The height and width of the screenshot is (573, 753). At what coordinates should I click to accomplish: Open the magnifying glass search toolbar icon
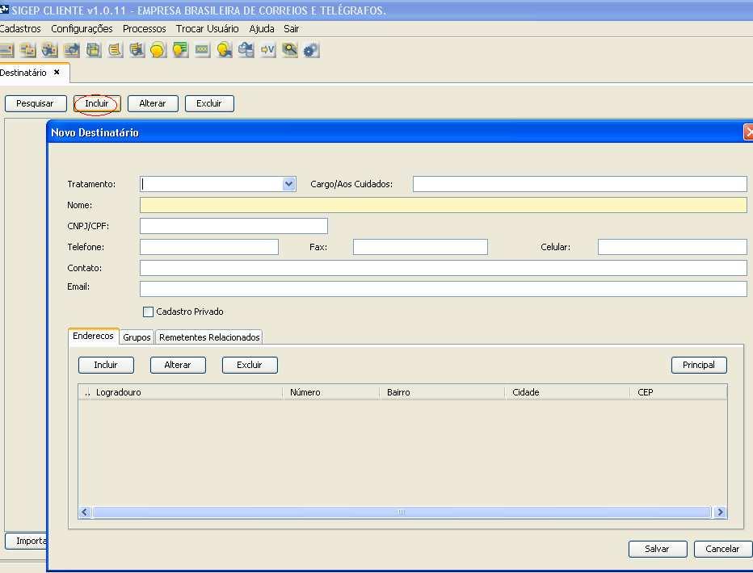289,49
